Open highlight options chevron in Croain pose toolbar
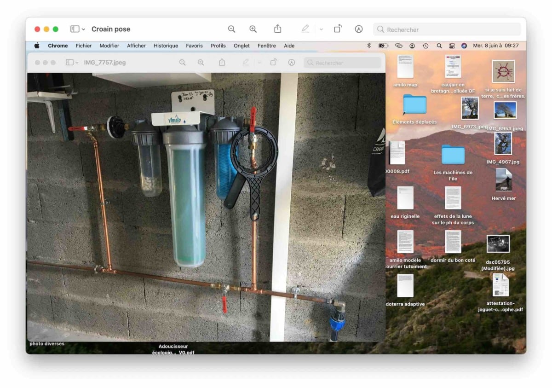The height and width of the screenshot is (388, 552). pos(321,29)
